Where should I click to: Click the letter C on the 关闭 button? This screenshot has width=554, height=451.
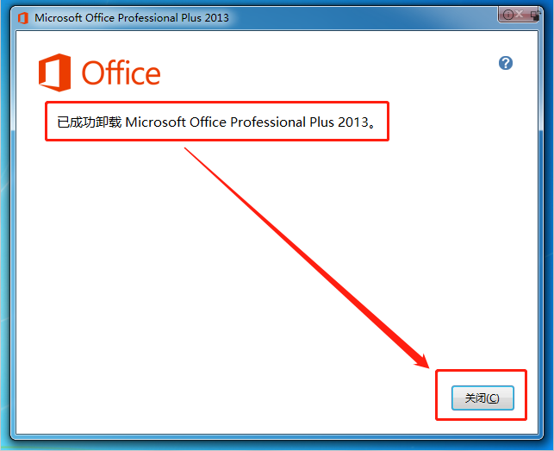coord(494,398)
